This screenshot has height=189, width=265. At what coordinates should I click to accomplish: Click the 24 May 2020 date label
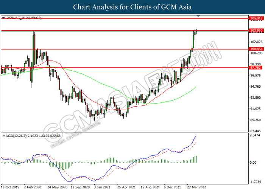point(57,187)
